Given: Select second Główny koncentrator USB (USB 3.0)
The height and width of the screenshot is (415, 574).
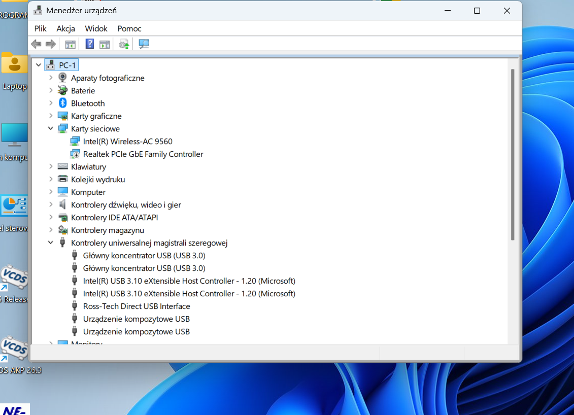Looking at the screenshot, I should pyautogui.click(x=144, y=268).
